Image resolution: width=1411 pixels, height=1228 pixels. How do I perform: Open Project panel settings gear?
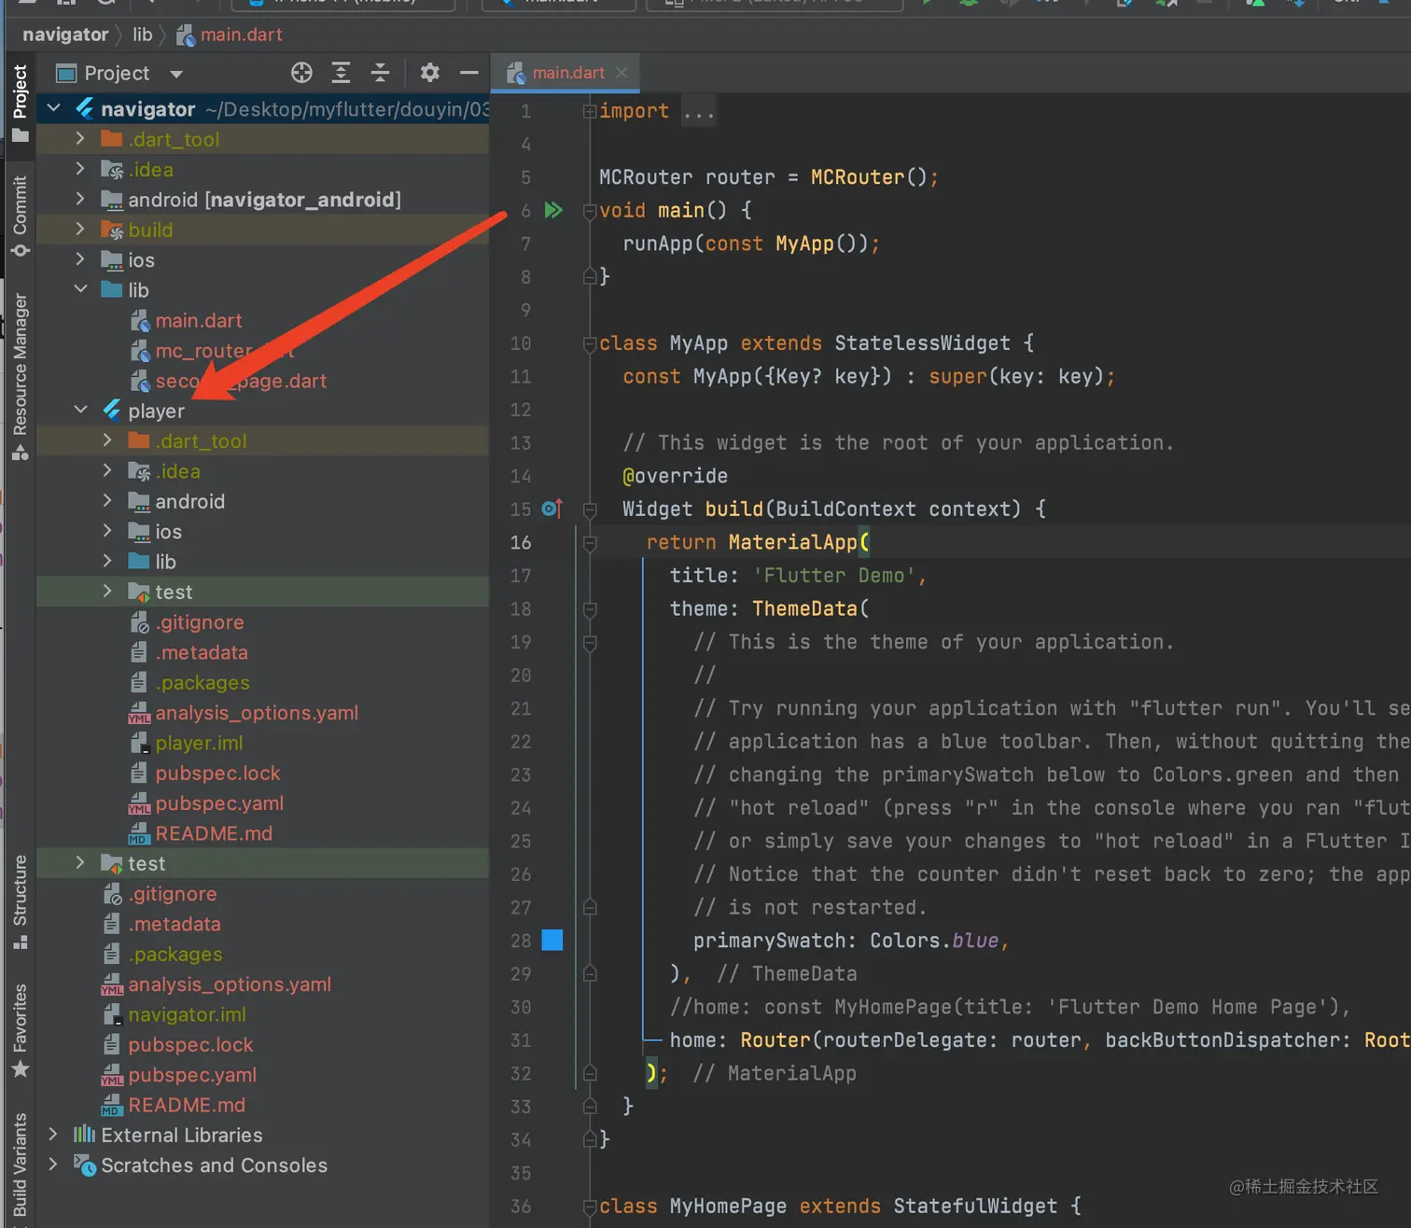pos(429,73)
